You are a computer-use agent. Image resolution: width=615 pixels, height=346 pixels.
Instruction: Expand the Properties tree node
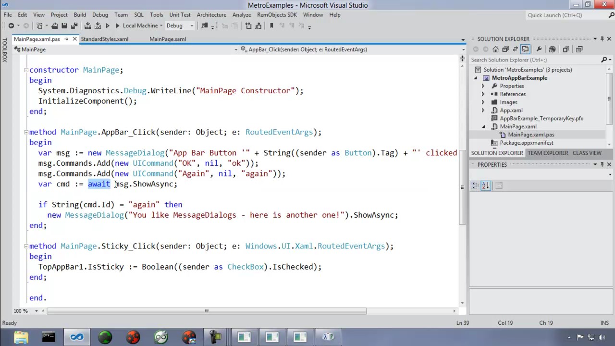[483, 86]
